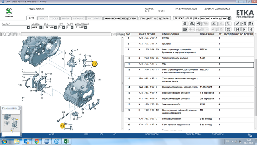Click yellow callout 11 in illustration
Screen dimensions: 257x147
click(94, 64)
